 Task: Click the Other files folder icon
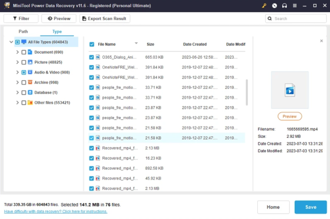[x=30, y=103]
